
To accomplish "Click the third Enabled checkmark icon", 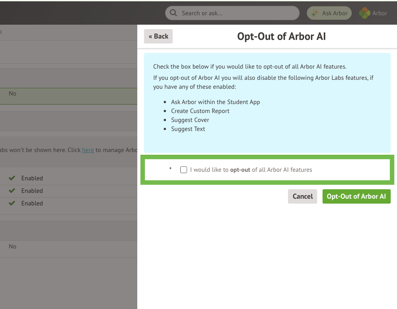I will click(12, 203).
